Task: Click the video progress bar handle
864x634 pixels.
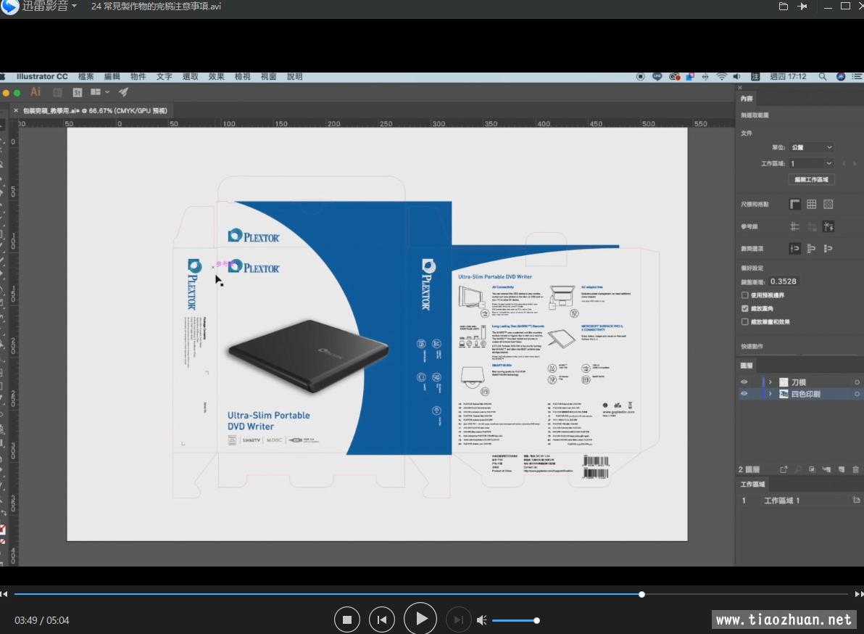Action: pyautogui.click(x=642, y=594)
